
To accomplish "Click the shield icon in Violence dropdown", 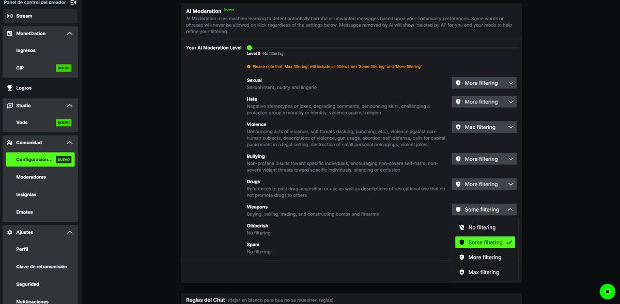I will [458, 127].
